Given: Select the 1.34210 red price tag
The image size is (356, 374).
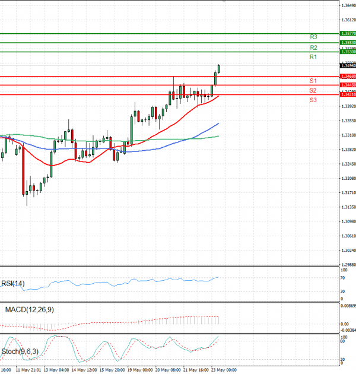Looking at the screenshot, I should pos(348,94).
